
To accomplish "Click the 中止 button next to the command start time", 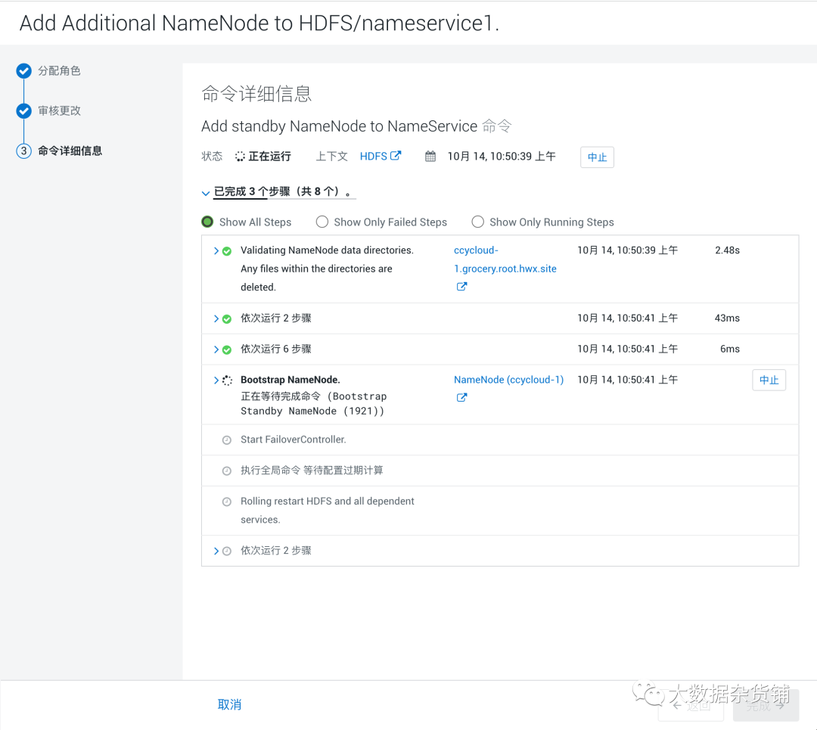I will [x=597, y=157].
